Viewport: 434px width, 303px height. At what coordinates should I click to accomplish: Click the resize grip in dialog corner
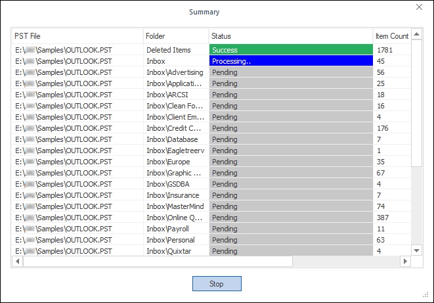point(425,294)
